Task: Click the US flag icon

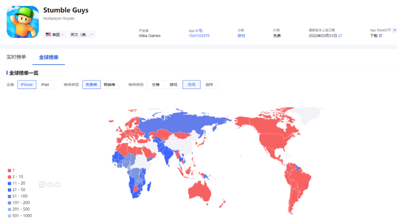Action: click(48, 35)
